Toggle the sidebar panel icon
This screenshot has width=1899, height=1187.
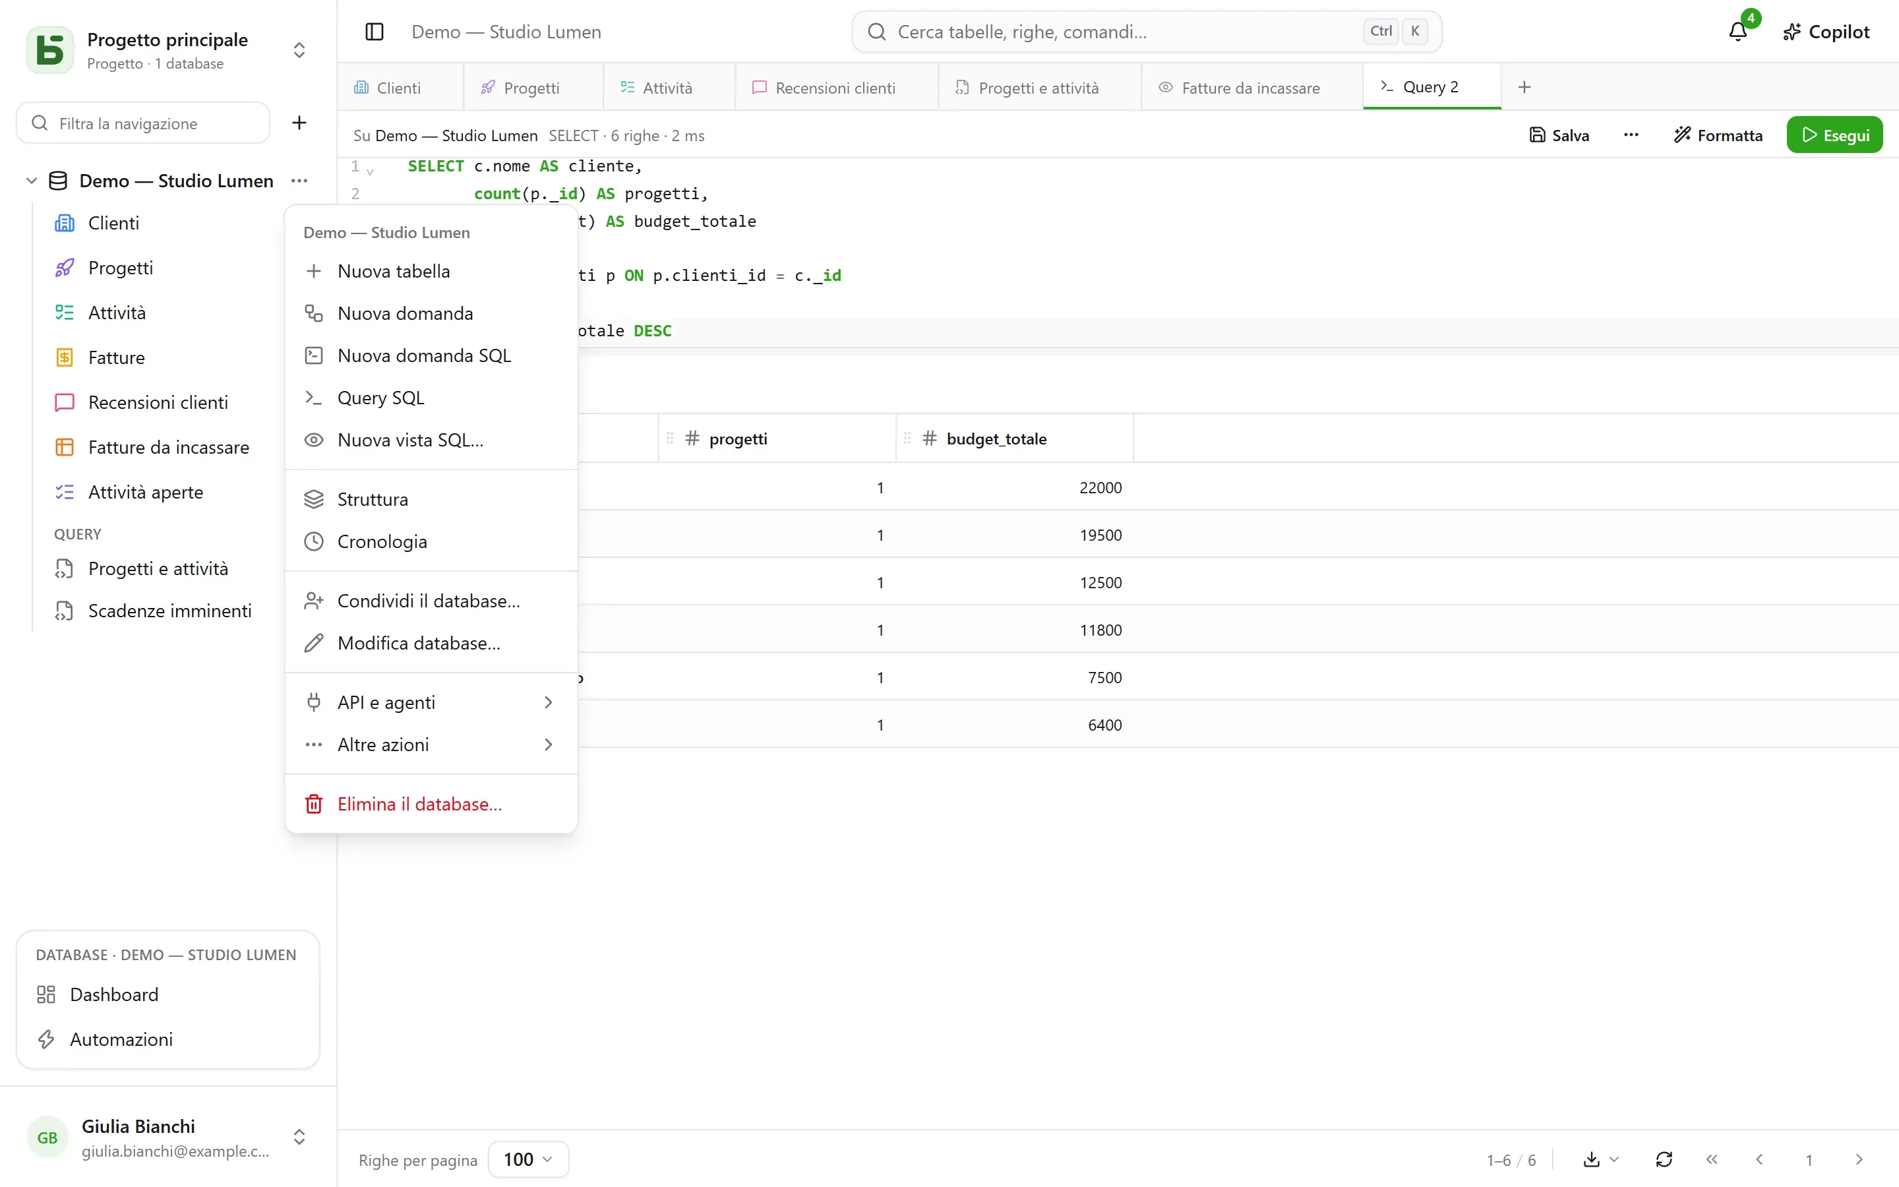375,32
